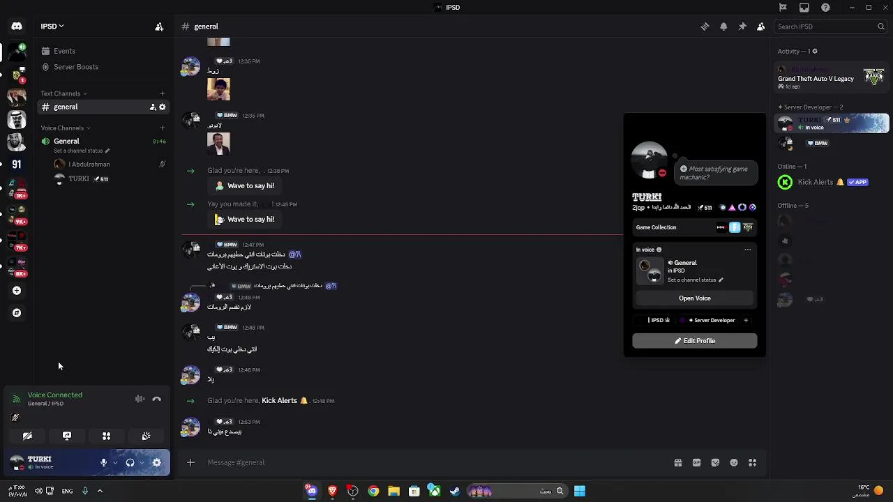Open the Help question mark icon
This screenshot has height=502, width=893.
pos(826,8)
